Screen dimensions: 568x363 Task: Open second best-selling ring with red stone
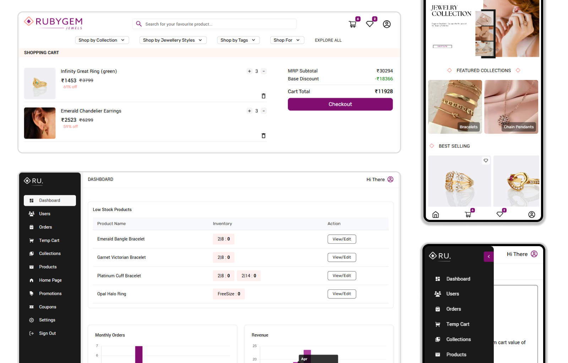tap(517, 181)
